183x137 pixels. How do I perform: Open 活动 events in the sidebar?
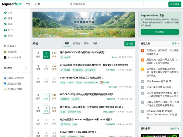click(10, 36)
